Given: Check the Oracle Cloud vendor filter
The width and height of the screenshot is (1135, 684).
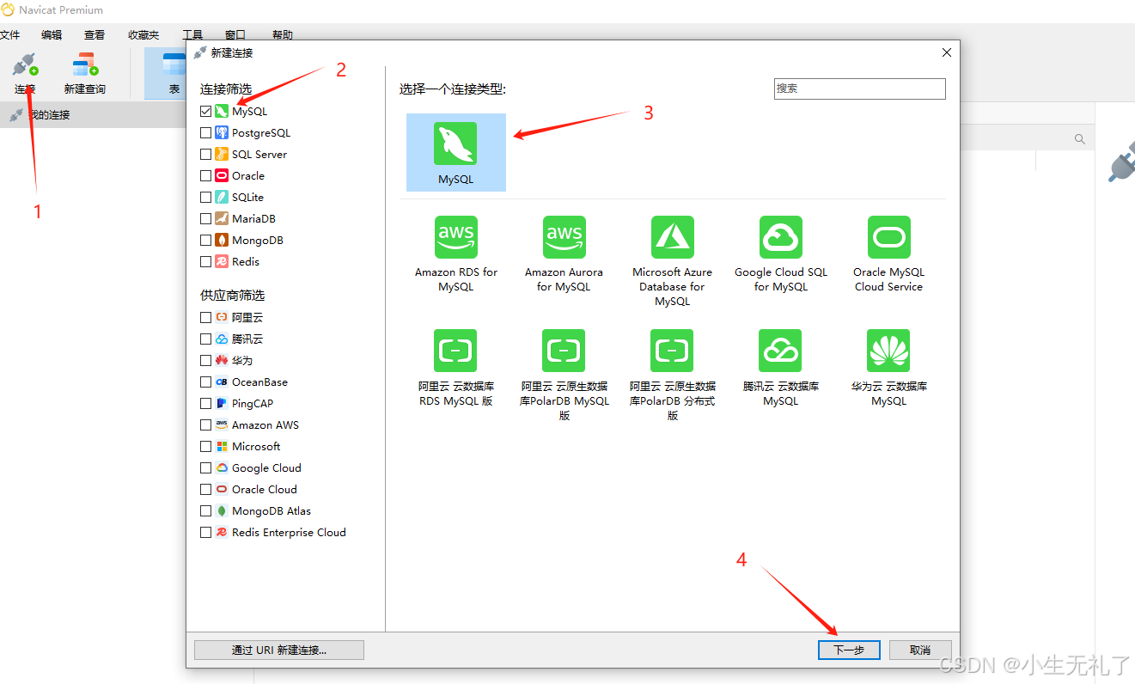Looking at the screenshot, I should tap(205, 490).
